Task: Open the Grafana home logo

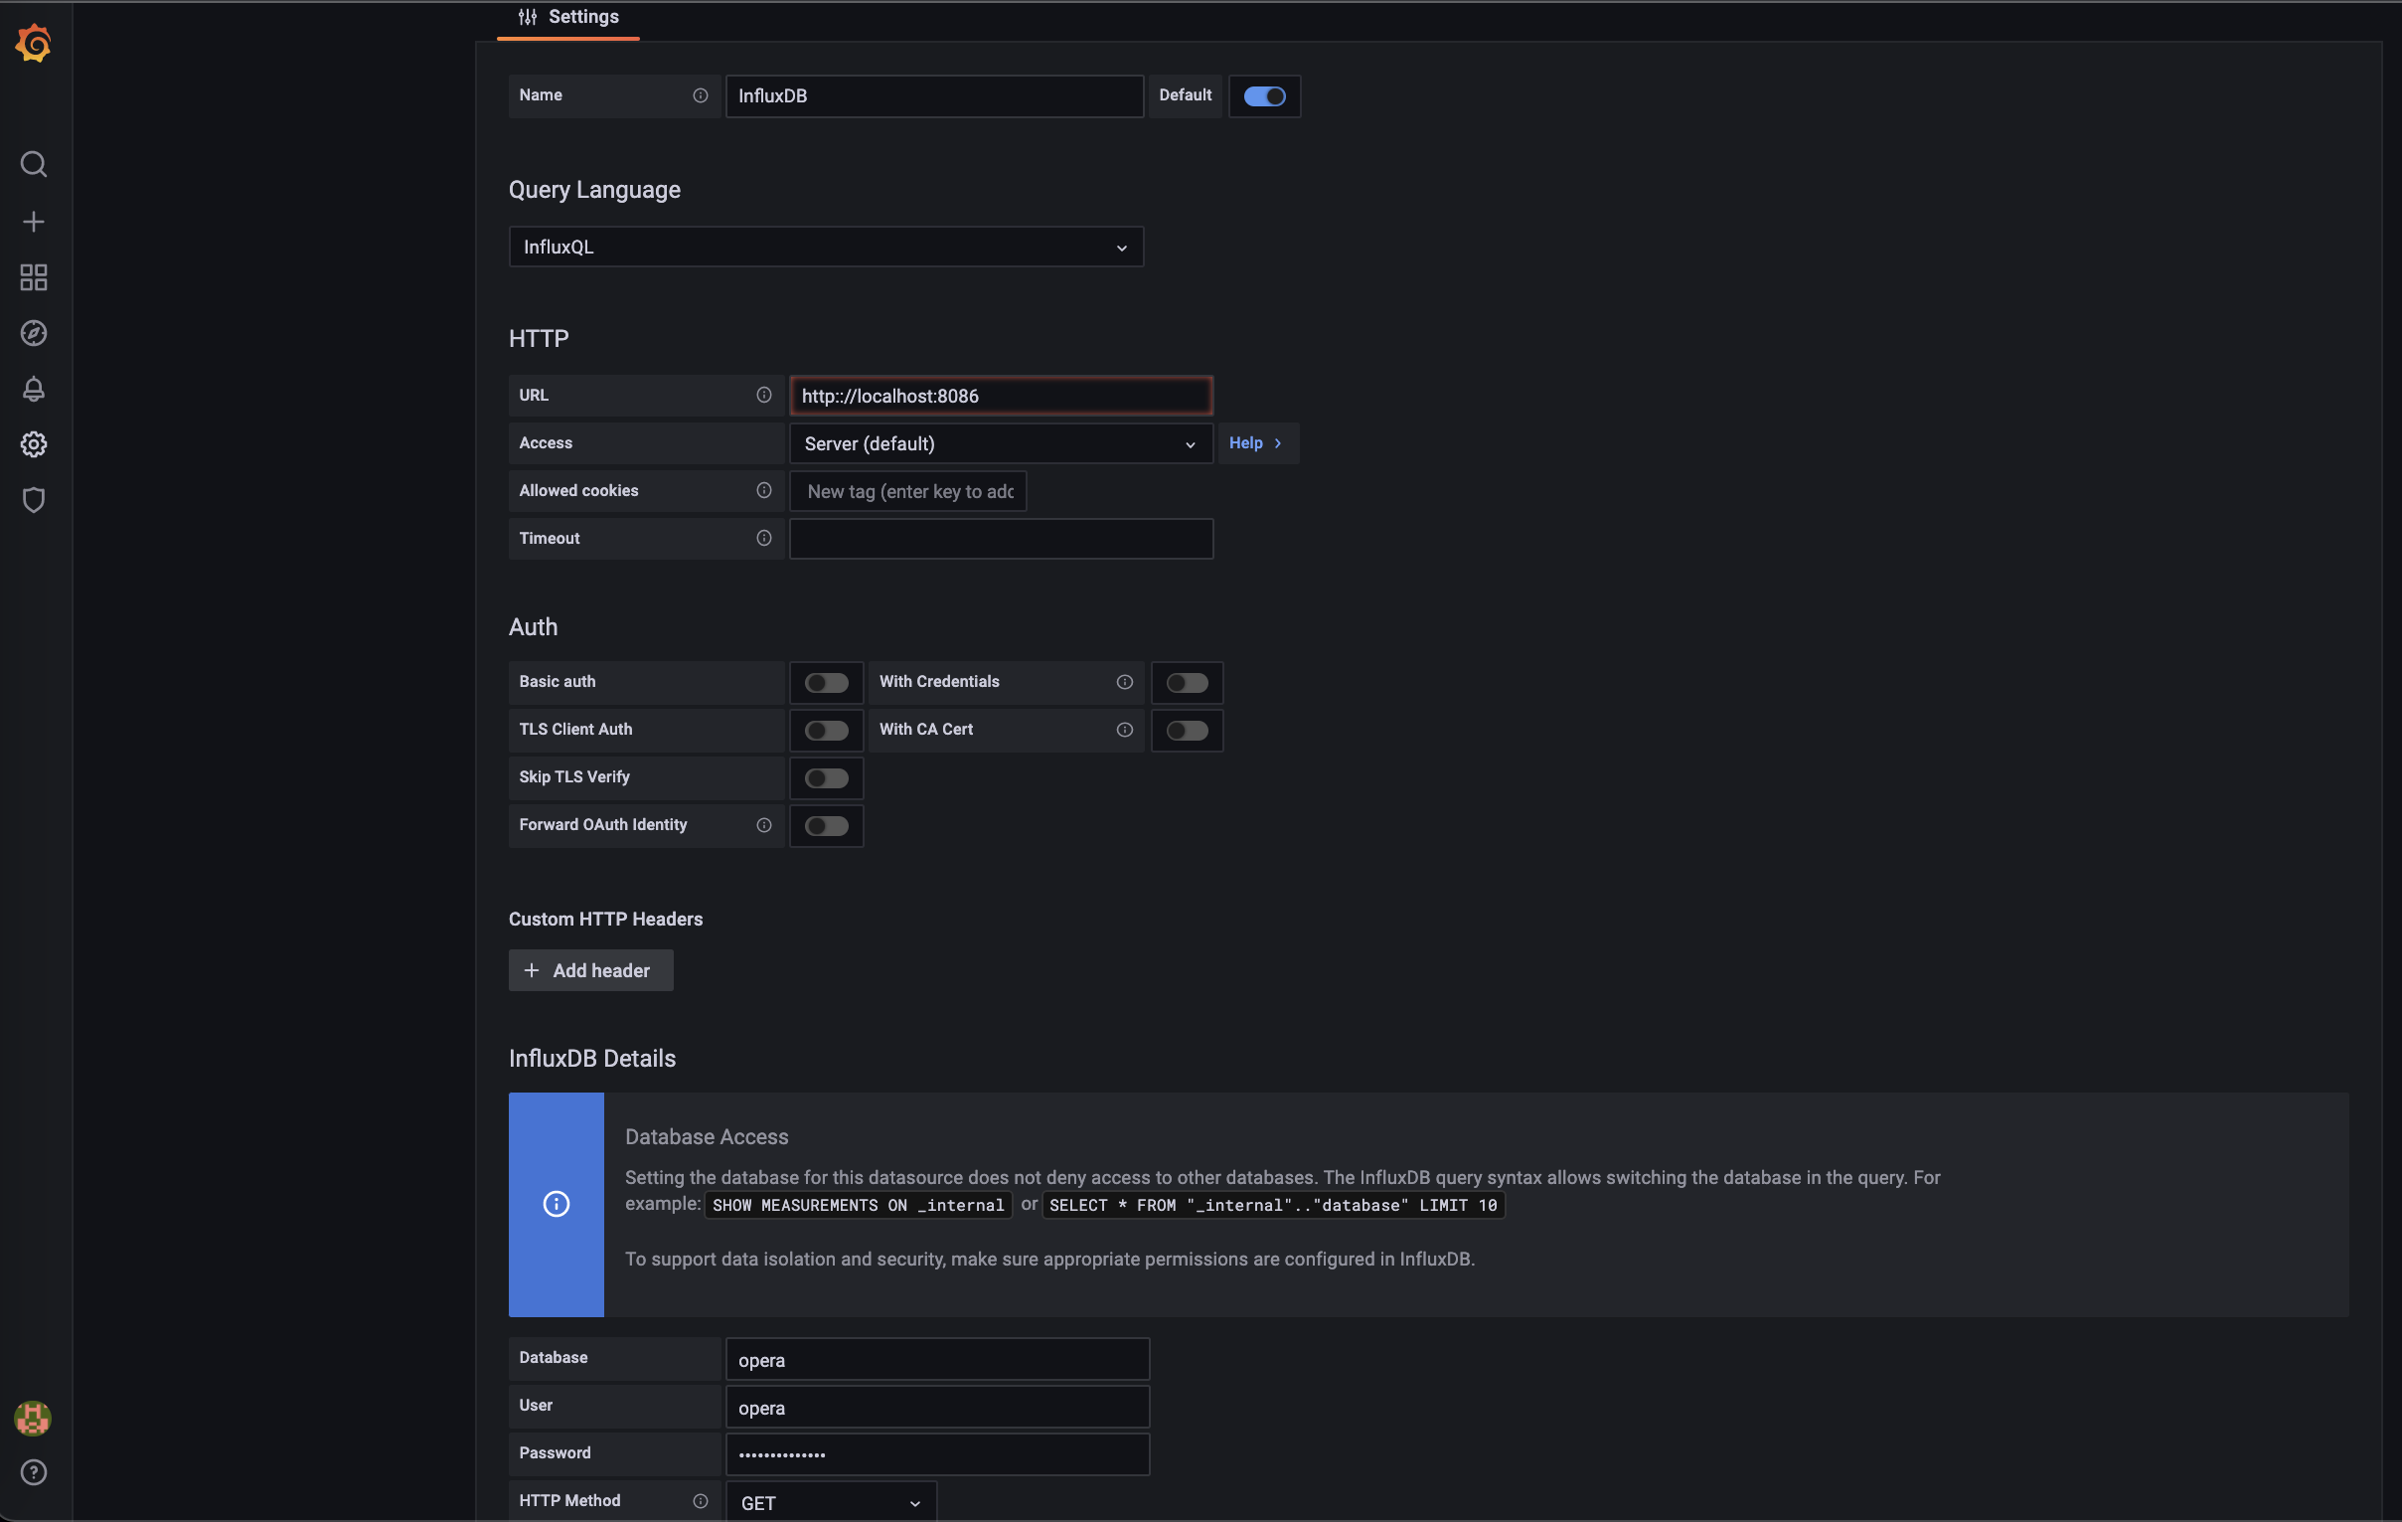Action: [x=33, y=43]
